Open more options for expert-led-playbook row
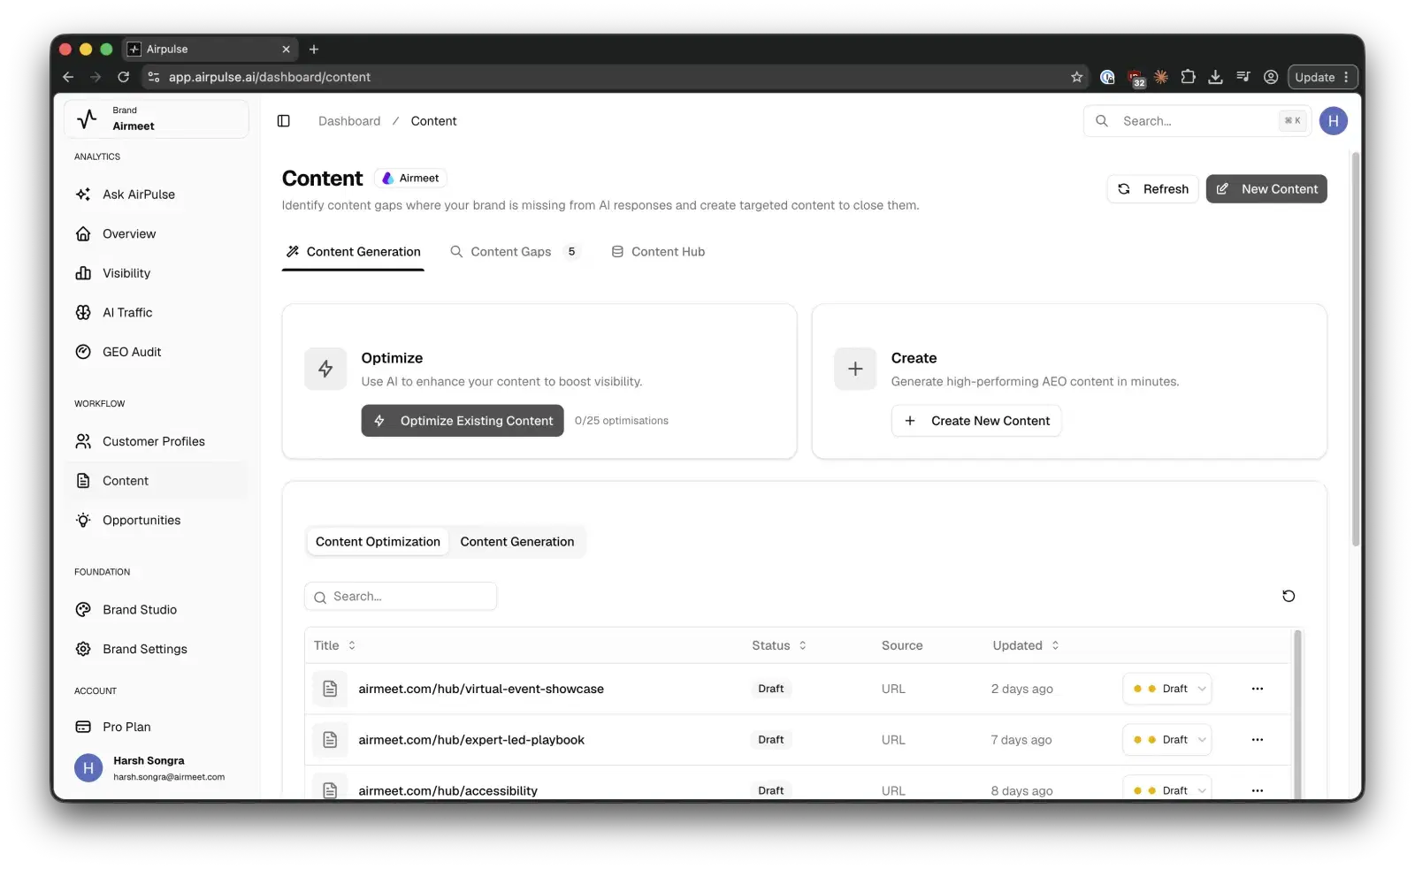1415x869 pixels. tap(1258, 740)
